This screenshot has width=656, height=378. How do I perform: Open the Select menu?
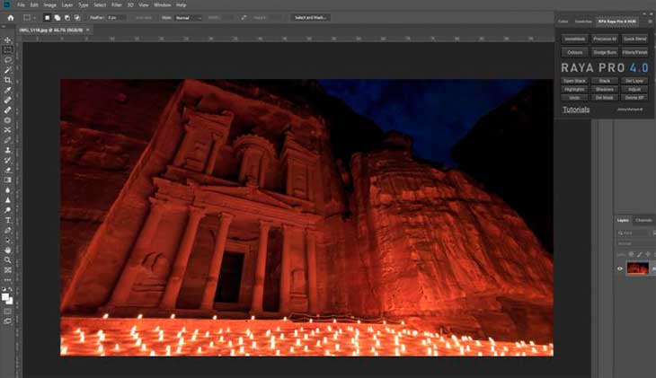click(x=100, y=5)
